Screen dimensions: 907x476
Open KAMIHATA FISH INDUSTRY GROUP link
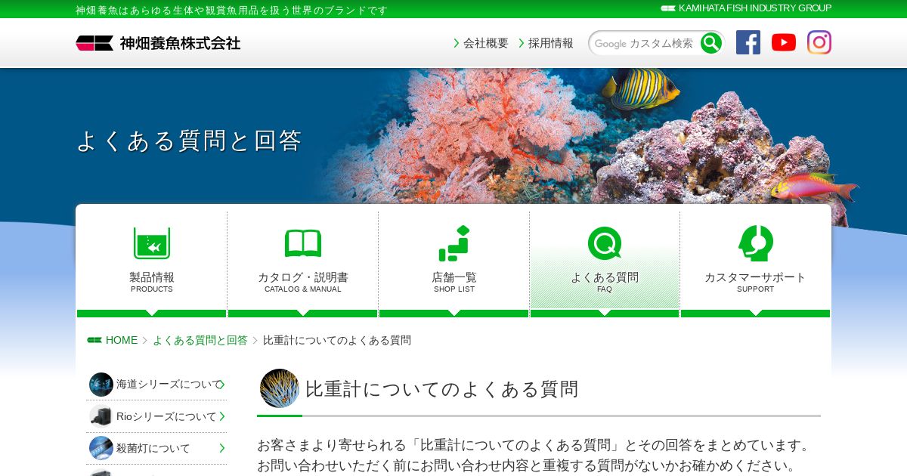(x=746, y=8)
